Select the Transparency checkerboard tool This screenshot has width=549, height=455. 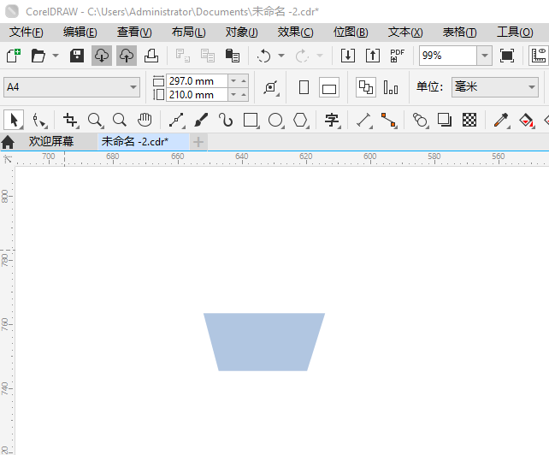[469, 120]
